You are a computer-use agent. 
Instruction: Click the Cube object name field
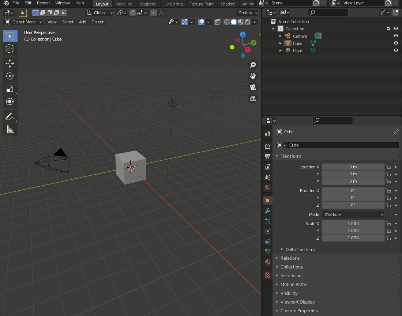[x=343, y=145]
